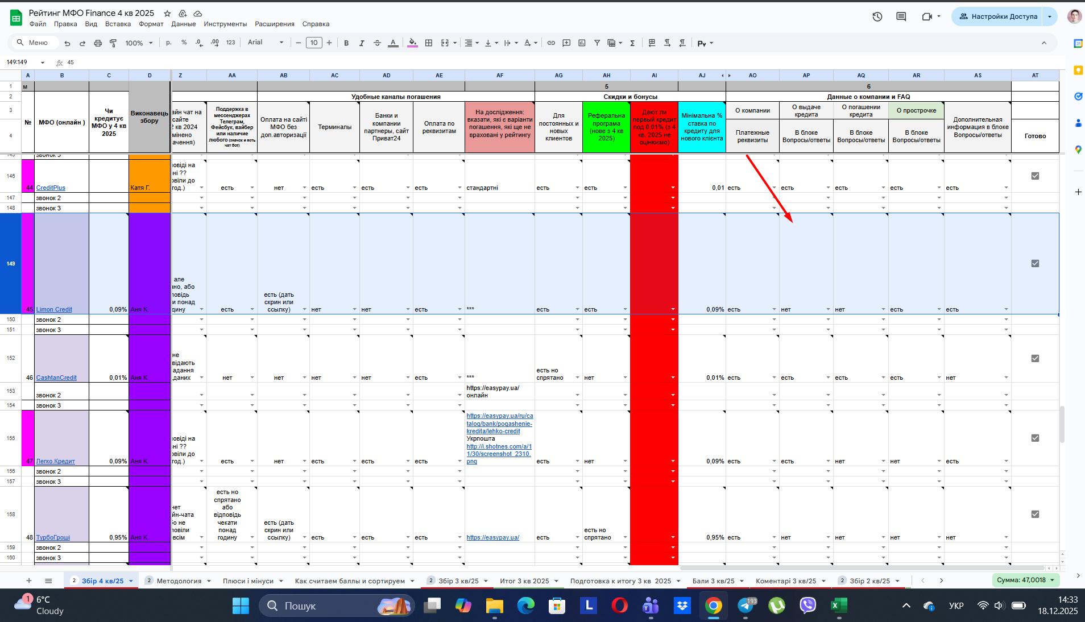The width and height of the screenshot is (1085, 622).
Task: Move document to a Drive folder
Action: tap(183, 13)
